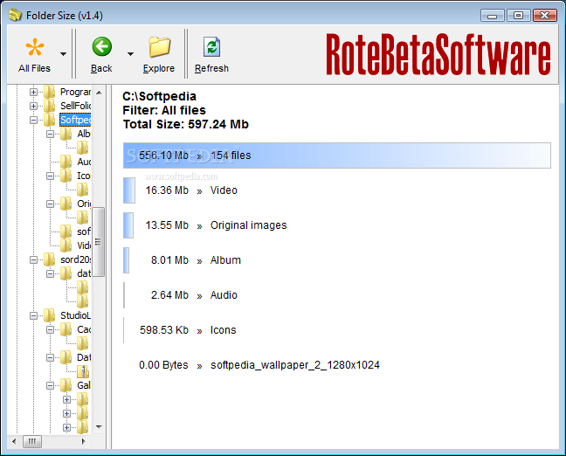Collapse the Alb subfolder node
Image resolution: width=566 pixels, height=456 pixels.
[x=50, y=134]
